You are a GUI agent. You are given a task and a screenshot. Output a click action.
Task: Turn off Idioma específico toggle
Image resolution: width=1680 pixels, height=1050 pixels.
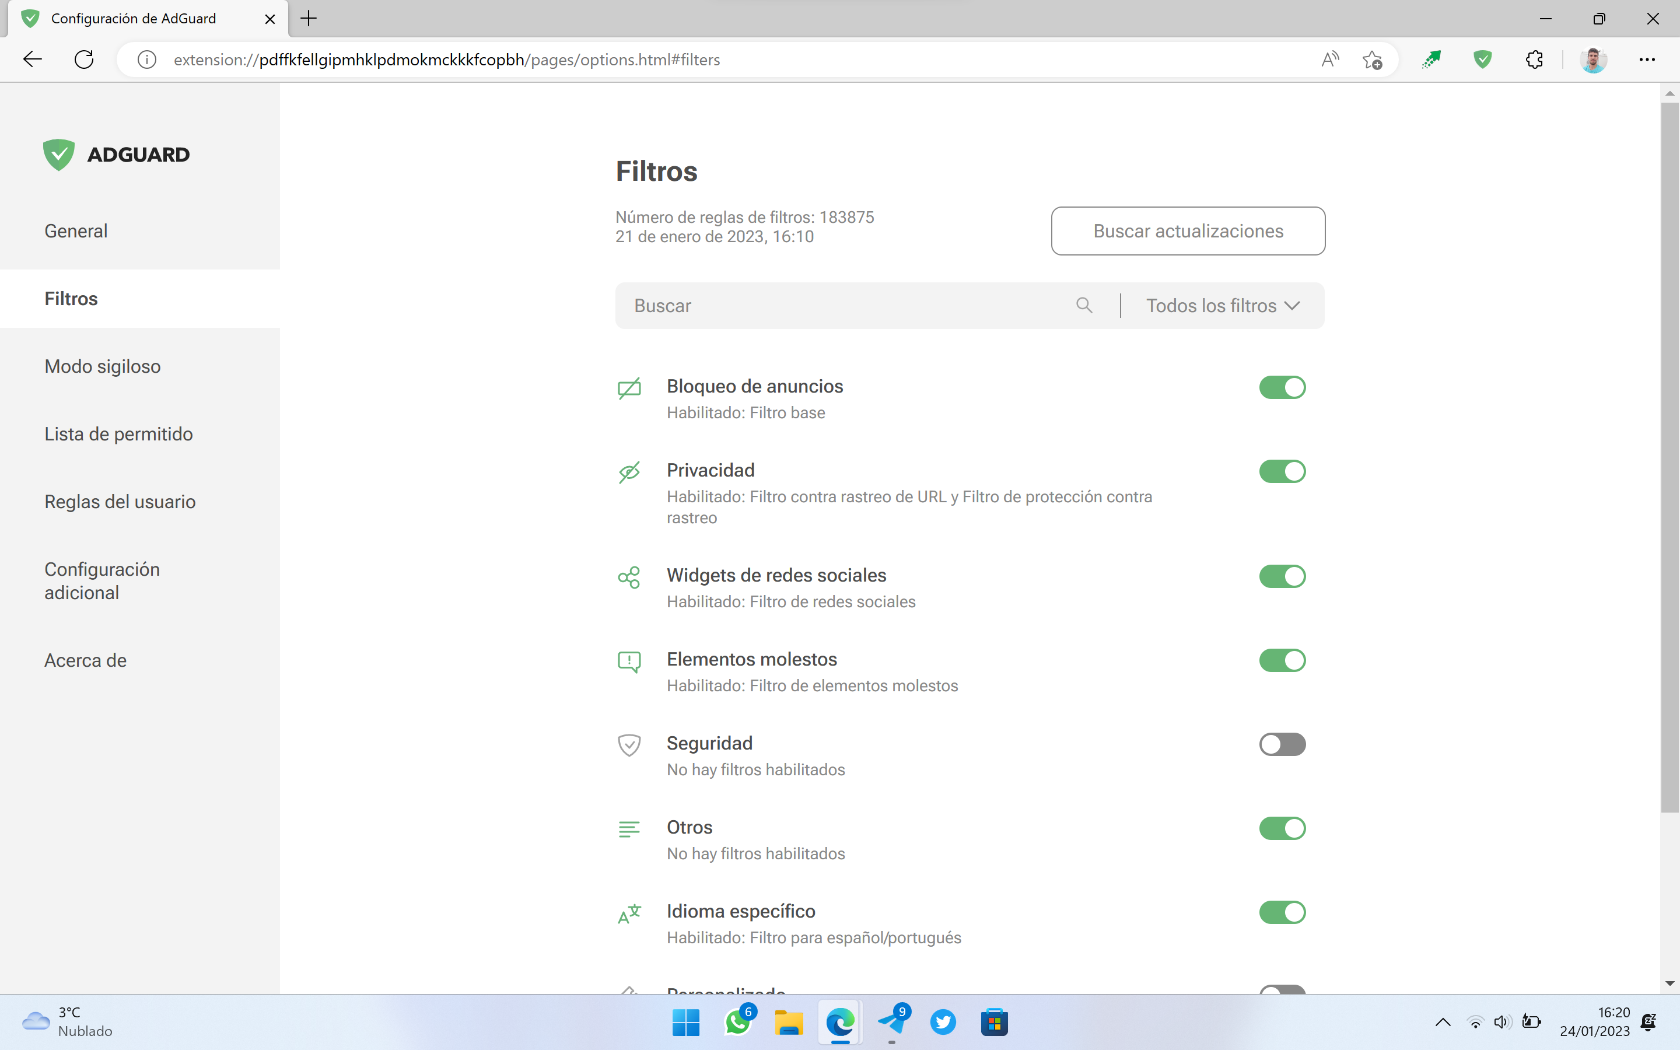(x=1282, y=912)
